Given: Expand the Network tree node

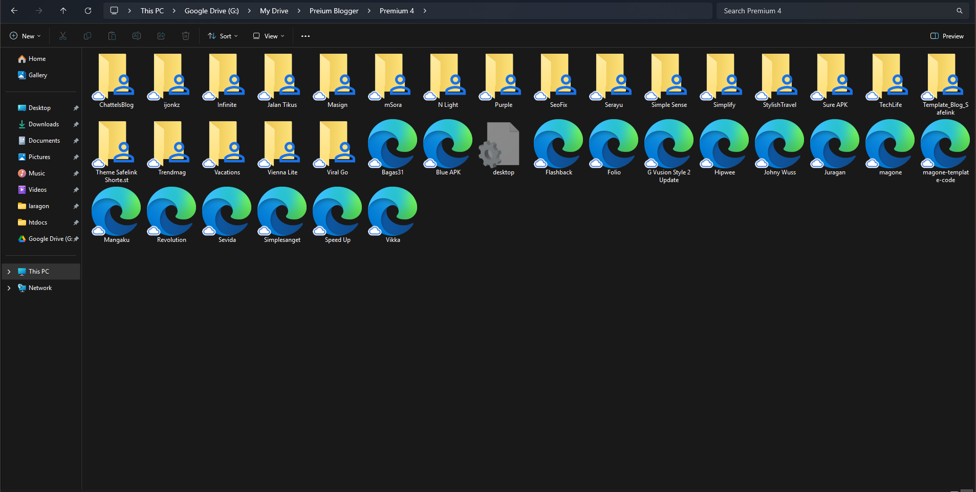Looking at the screenshot, I should click(9, 288).
